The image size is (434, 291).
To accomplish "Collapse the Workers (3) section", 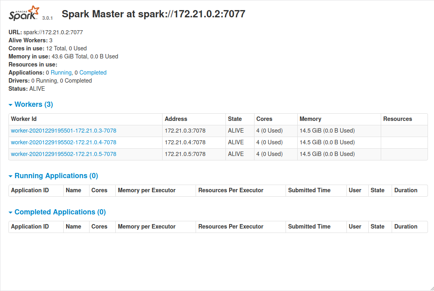I will tap(31, 104).
